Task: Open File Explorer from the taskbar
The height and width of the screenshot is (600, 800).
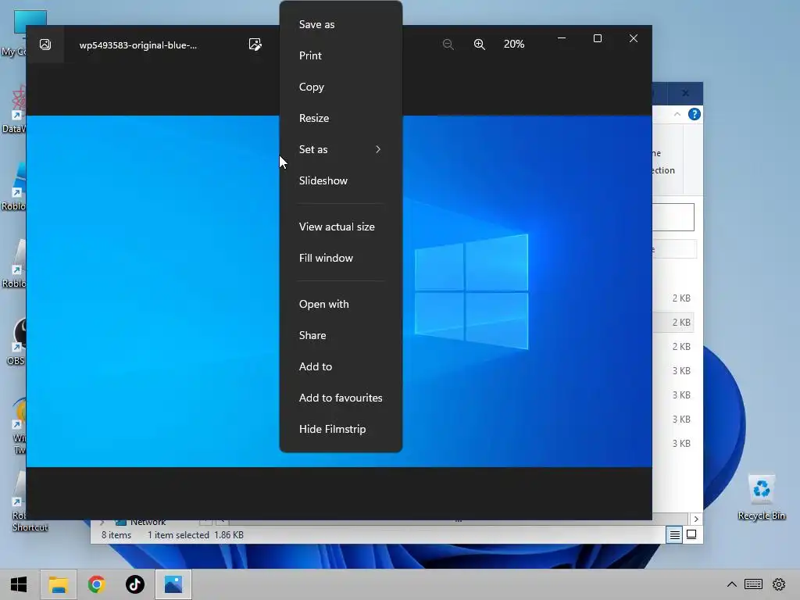Action: 58,584
